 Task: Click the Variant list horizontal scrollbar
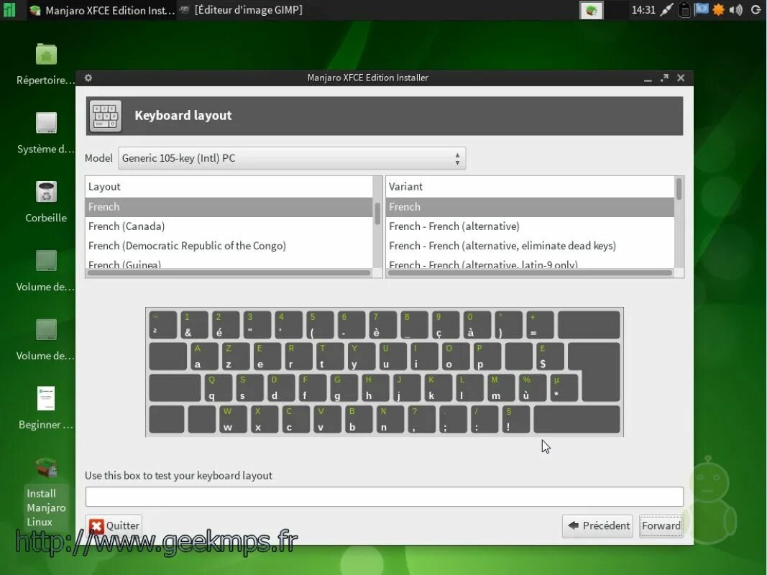tap(530, 273)
